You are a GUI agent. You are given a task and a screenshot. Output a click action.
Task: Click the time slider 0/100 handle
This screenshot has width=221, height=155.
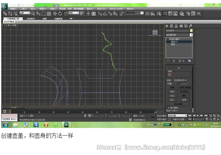(x=14, y=107)
